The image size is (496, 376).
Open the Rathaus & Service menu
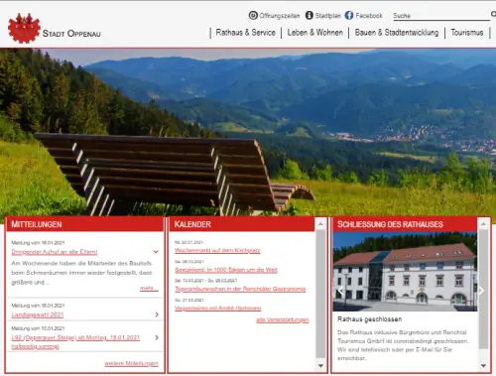246,33
